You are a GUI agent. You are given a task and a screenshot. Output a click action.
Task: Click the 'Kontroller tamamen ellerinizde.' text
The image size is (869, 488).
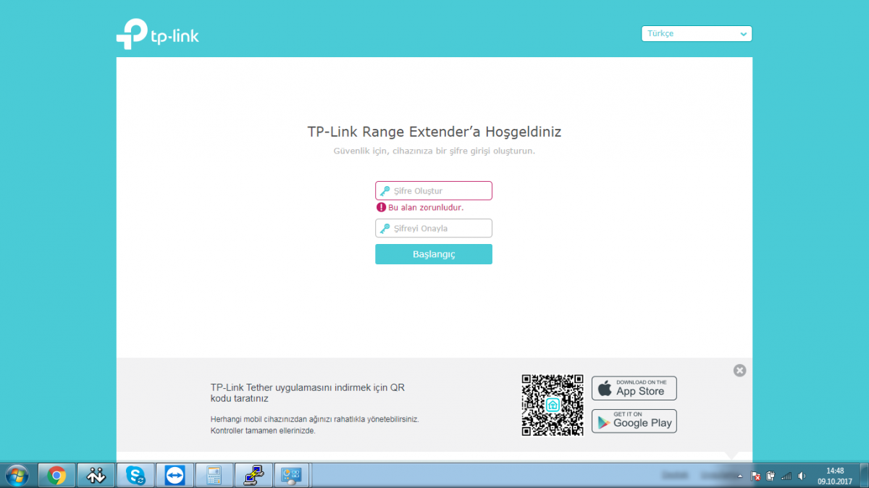coord(263,431)
